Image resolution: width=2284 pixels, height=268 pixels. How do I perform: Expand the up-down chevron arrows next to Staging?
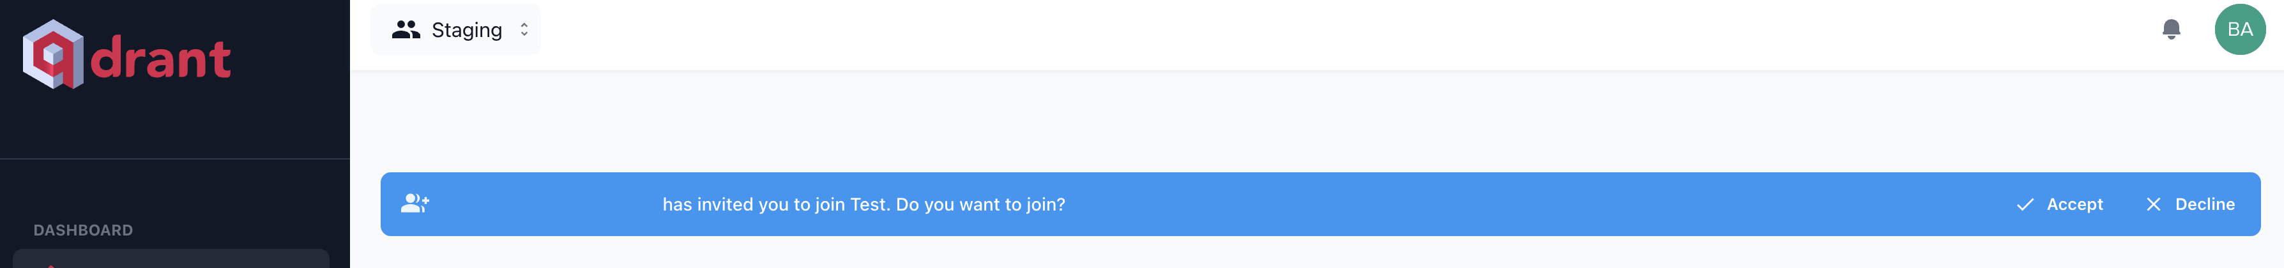(x=524, y=30)
